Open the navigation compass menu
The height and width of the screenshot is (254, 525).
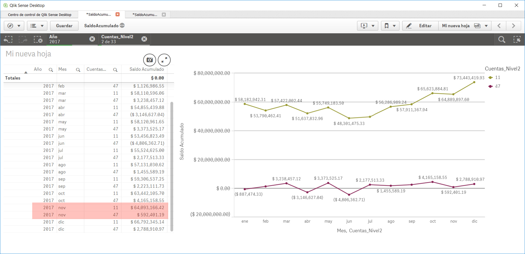coord(10,26)
